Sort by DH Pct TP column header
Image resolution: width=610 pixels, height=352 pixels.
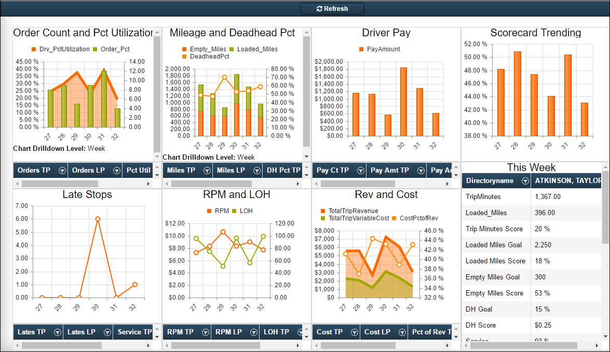[x=283, y=170]
